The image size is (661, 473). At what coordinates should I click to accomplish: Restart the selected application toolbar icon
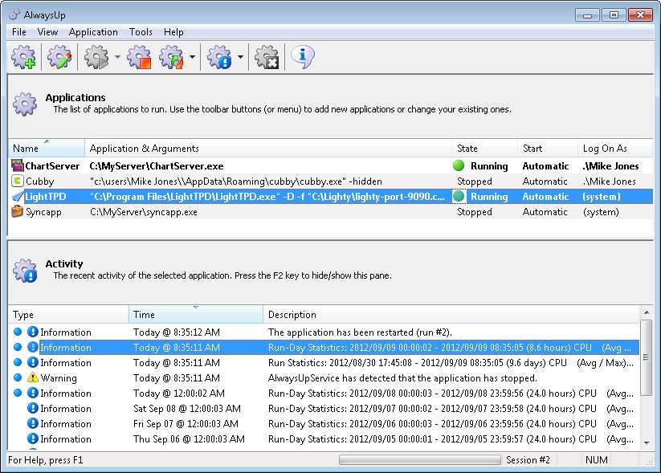[x=172, y=57]
